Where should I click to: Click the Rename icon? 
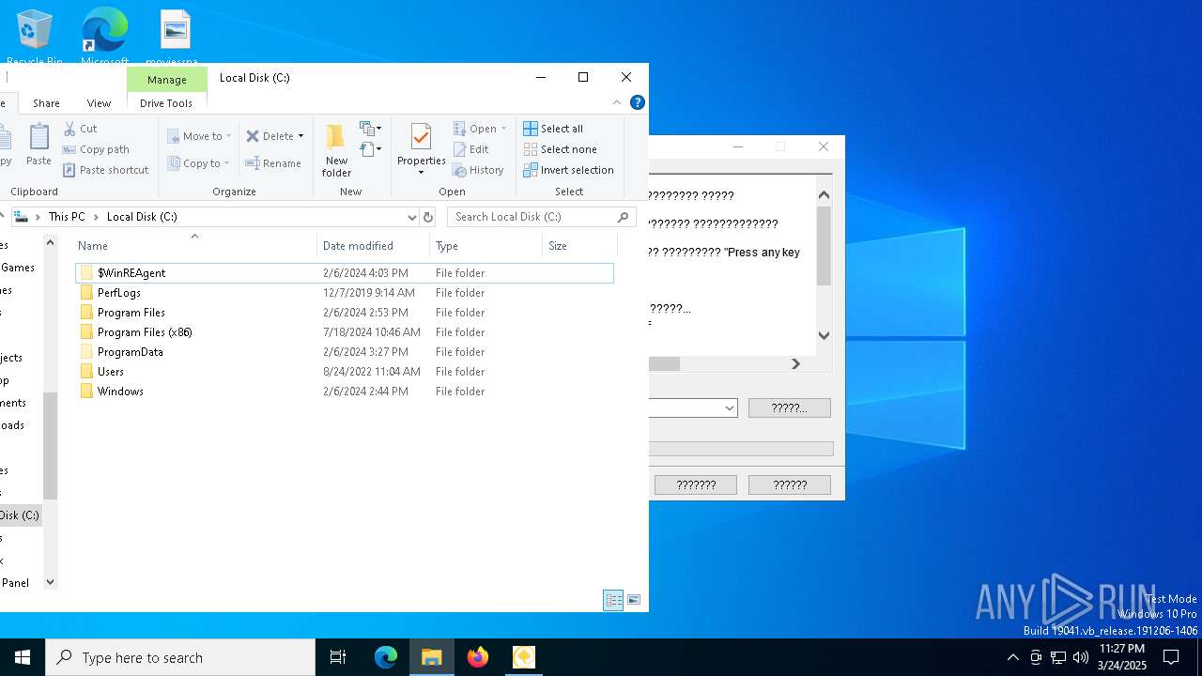252,163
